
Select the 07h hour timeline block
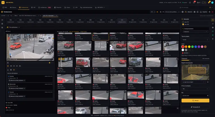click(80, 21)
